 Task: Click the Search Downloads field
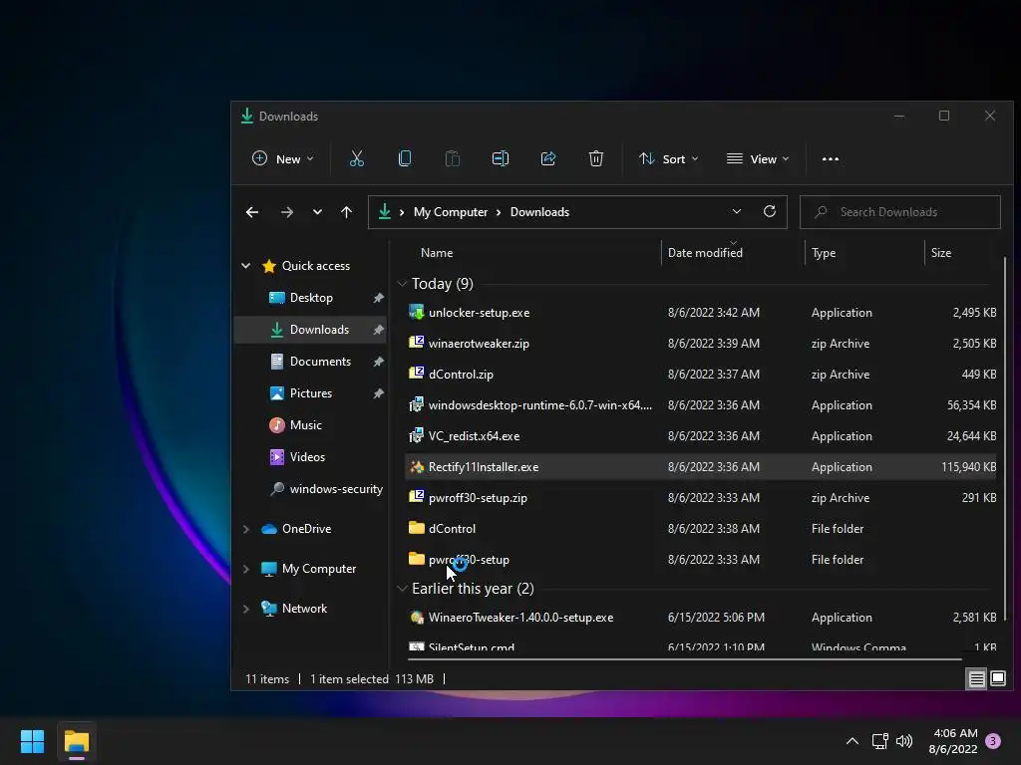900,212
